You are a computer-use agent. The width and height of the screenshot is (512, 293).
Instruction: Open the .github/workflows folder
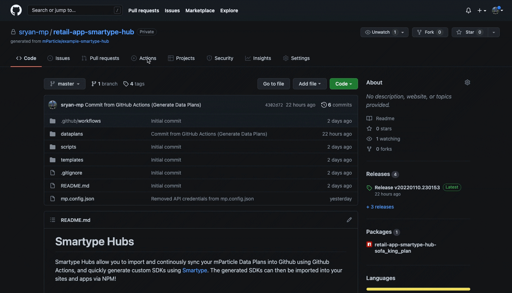pyautogui.click(x=81, y=121)
